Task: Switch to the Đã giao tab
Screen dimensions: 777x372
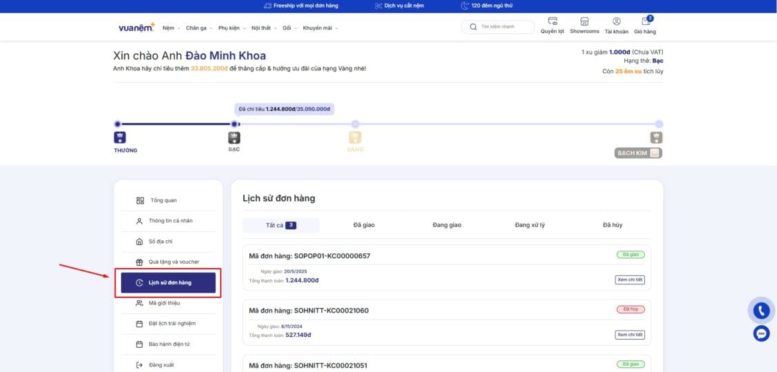Action: [364, 225]
